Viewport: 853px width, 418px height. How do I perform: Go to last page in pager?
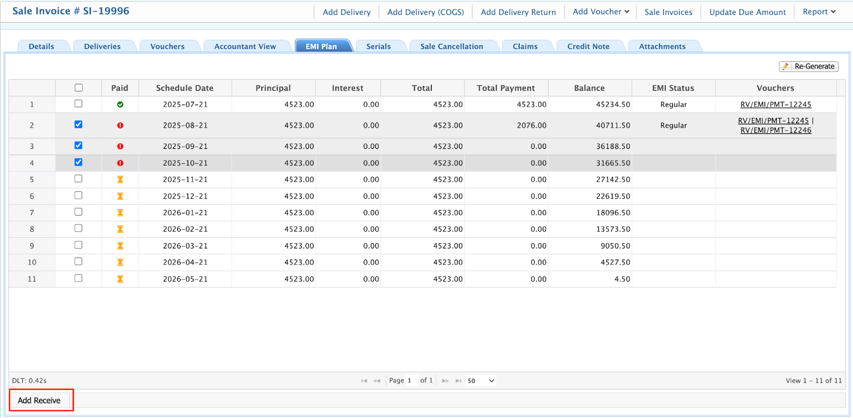pos(458,381)
